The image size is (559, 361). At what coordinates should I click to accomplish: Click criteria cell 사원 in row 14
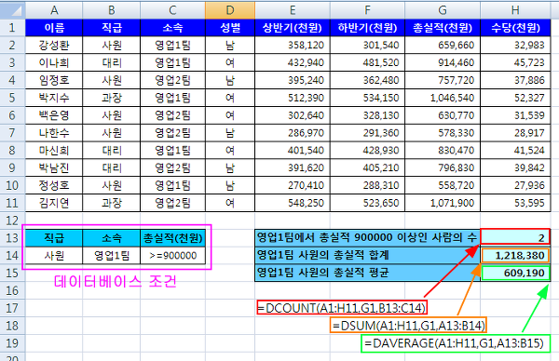(54, 256)
